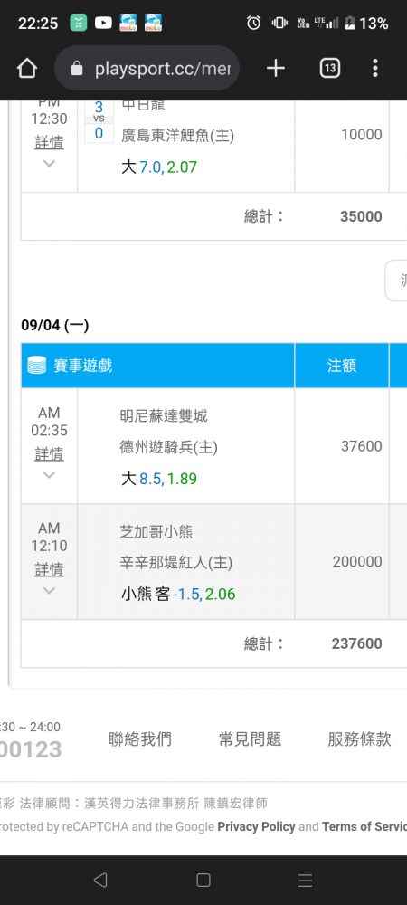Tap Android recent apps button
The height and width of the screenshot is (905, 407).
click(306, 880)
